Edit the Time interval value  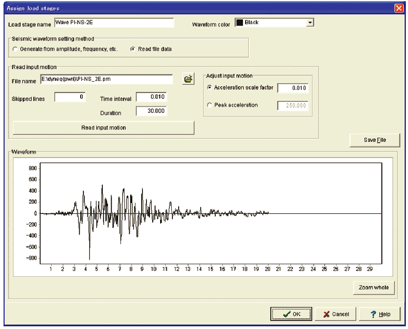tap(151, 97)
